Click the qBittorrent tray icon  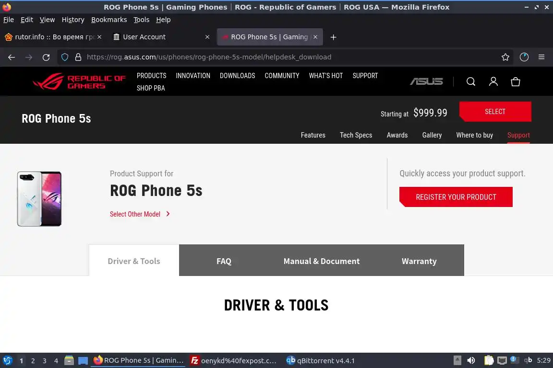(528, 360)
